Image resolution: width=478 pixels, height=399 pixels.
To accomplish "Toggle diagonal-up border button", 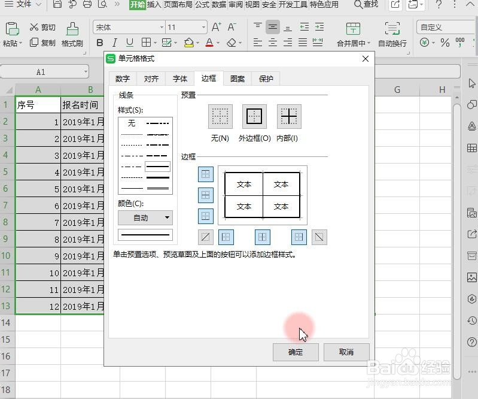I will 205,237.
